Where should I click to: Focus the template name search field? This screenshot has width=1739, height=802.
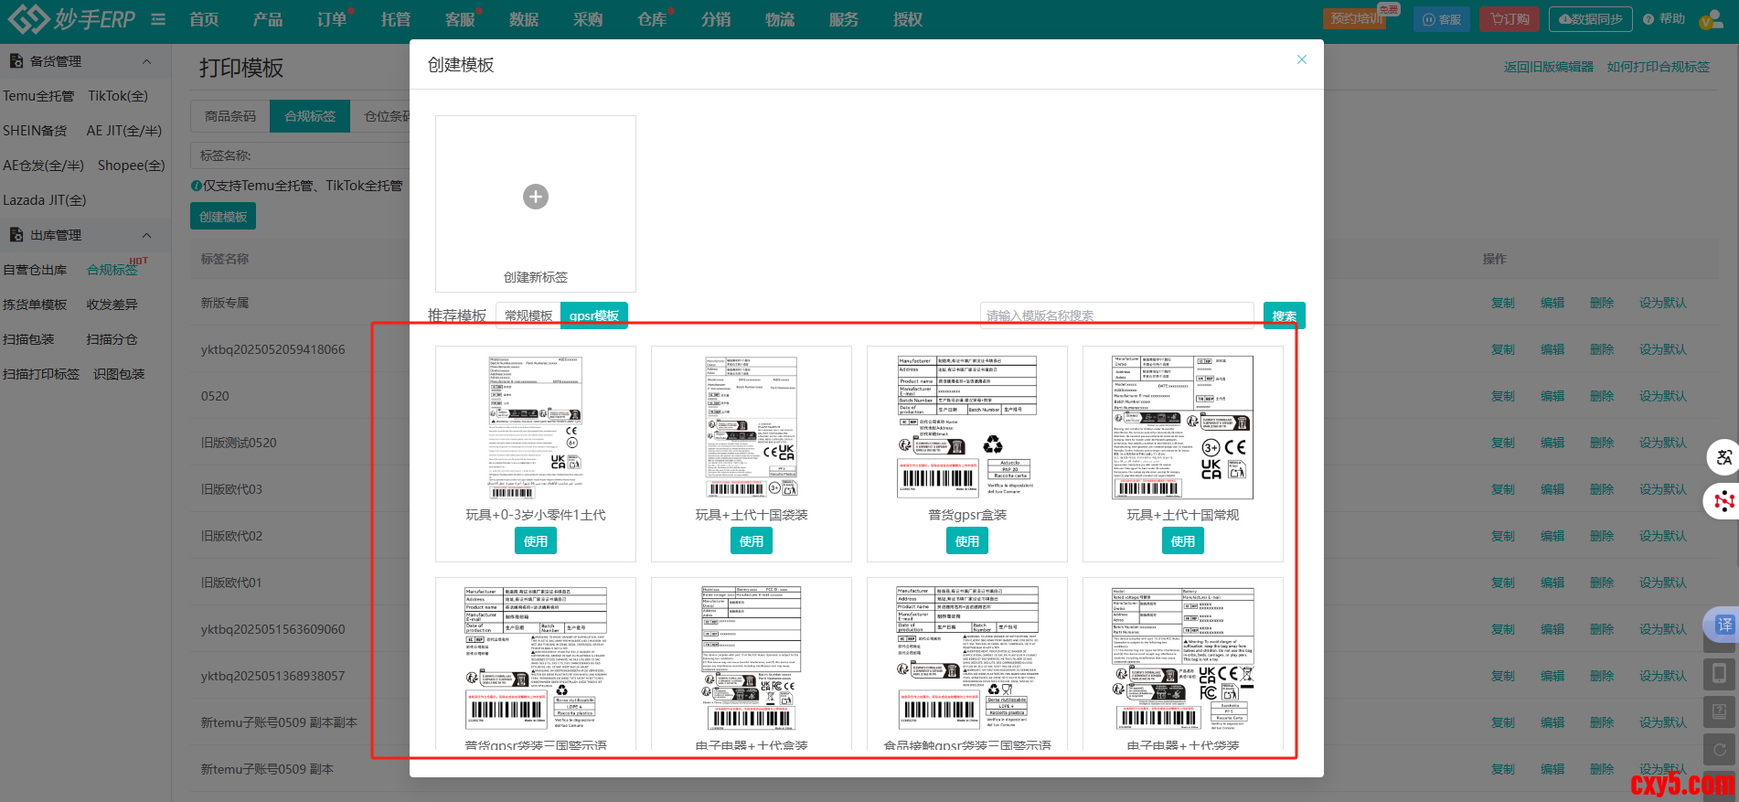tap(1116, 315)
